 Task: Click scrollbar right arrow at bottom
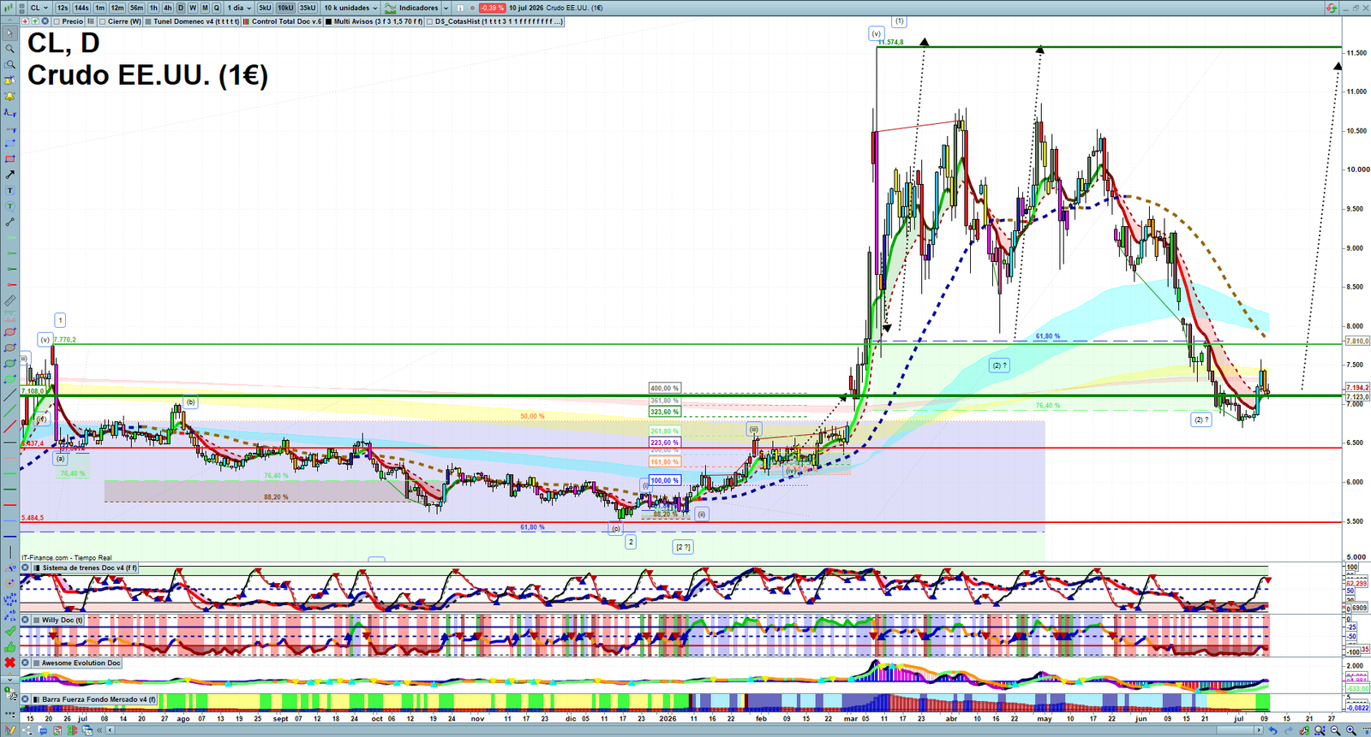click(1259, 730)
